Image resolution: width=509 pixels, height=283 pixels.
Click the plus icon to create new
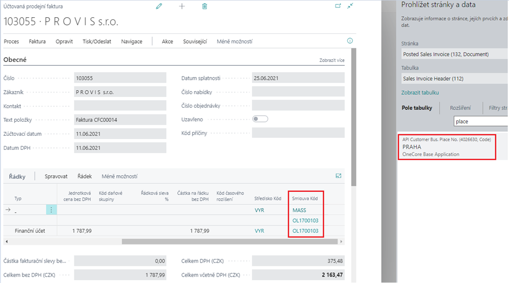click(x=182, y=6)
